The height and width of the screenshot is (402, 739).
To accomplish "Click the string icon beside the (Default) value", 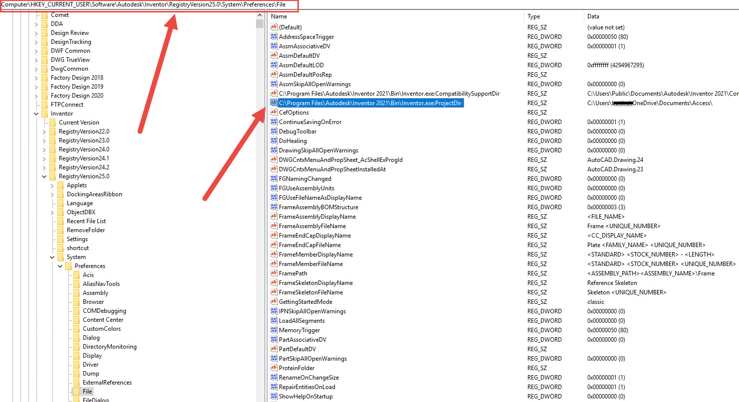I will [x=273, y=27].
